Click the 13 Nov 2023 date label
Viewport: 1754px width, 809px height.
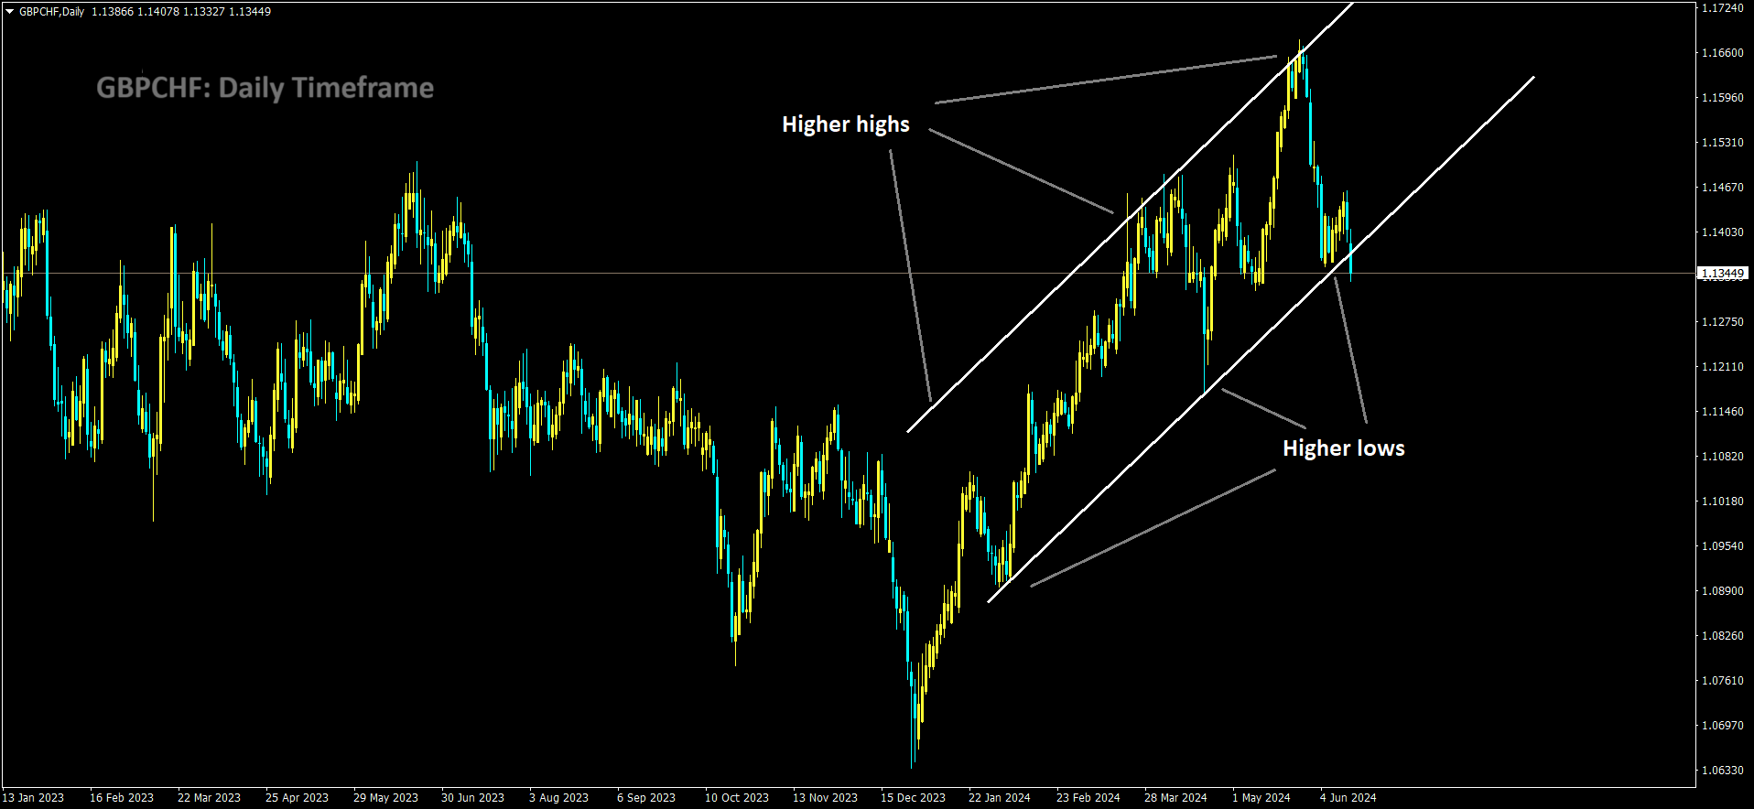click(x=825, y=798)
